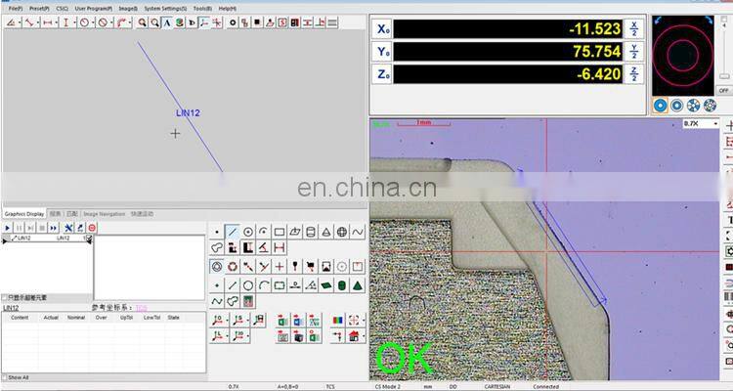Click the light OFF button
The width and height of the screenshot is (733, 391).
[723, 90]
